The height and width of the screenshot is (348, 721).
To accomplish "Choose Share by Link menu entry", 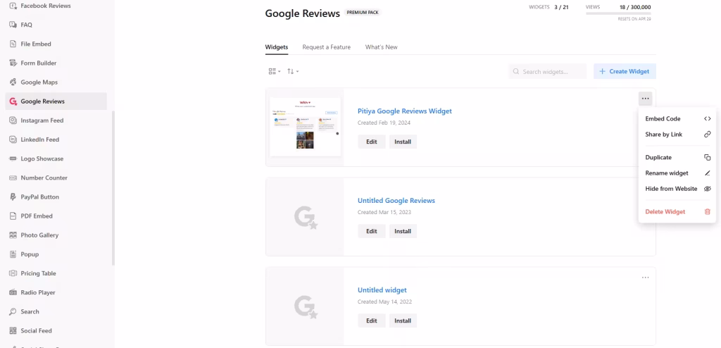I will (678, 135).
